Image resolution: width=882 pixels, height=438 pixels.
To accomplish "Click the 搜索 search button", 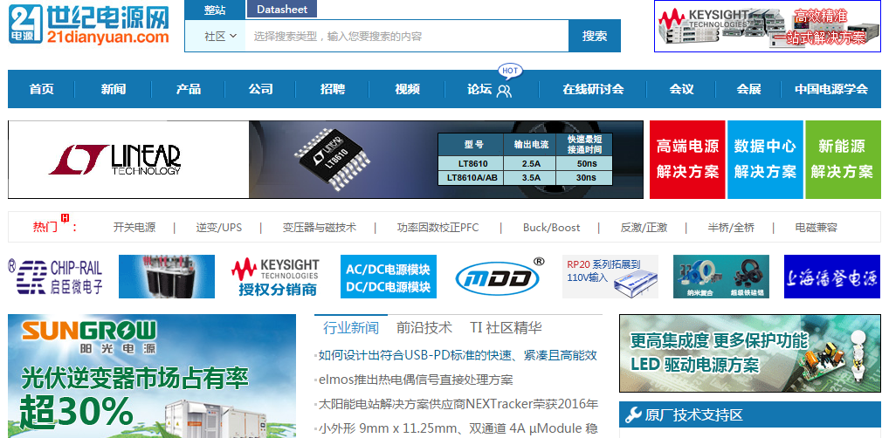I will (x=595, y=36).
